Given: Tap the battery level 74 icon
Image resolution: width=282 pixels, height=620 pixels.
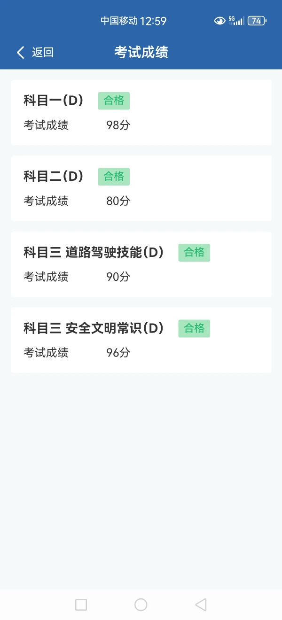Looking at the screenshot, I should click(257, 21).
